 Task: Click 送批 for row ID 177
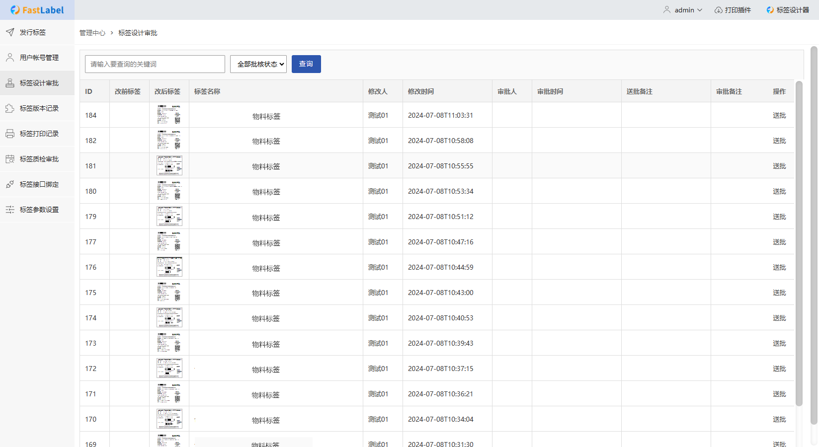(779, 242)
